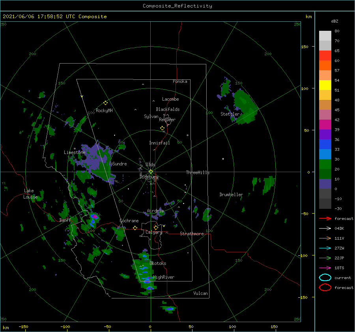Click the large green echo near Stettler

(x=245, y=107)
